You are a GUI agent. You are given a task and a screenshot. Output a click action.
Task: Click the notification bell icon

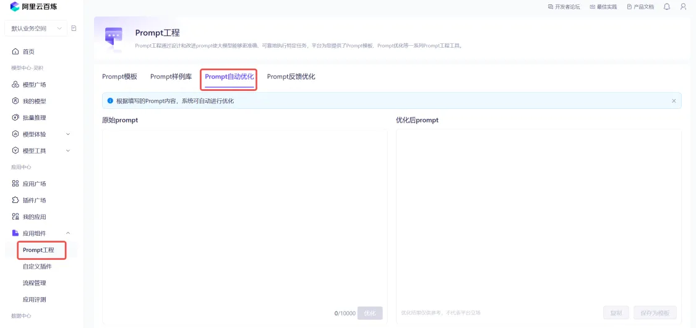click(x=667, y=7)
